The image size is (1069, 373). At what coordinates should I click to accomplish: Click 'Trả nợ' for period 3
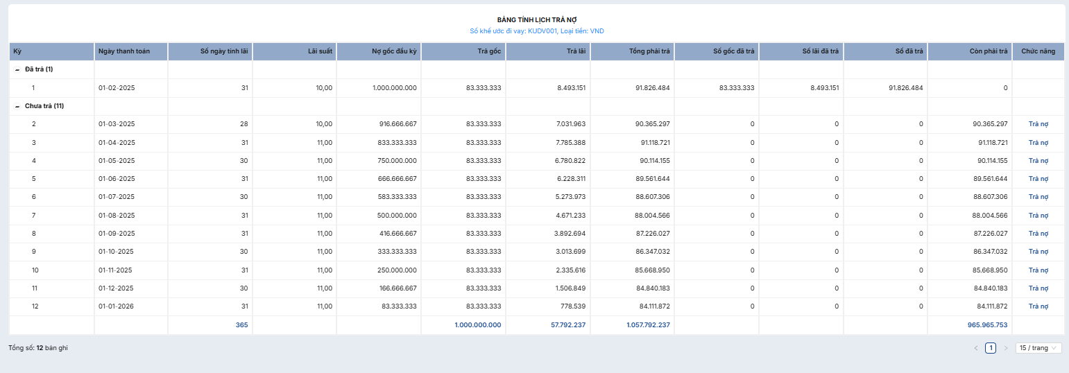(1038, 143)
